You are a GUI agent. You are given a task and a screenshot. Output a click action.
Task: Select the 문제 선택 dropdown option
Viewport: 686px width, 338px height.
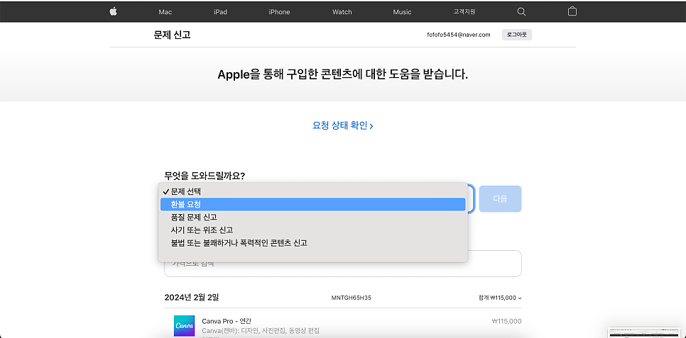[x=312, y=191]
